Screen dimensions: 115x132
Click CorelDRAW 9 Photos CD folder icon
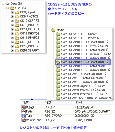58,90
